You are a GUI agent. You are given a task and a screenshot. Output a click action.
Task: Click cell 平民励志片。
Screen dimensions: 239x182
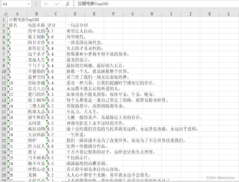point(78,158)
